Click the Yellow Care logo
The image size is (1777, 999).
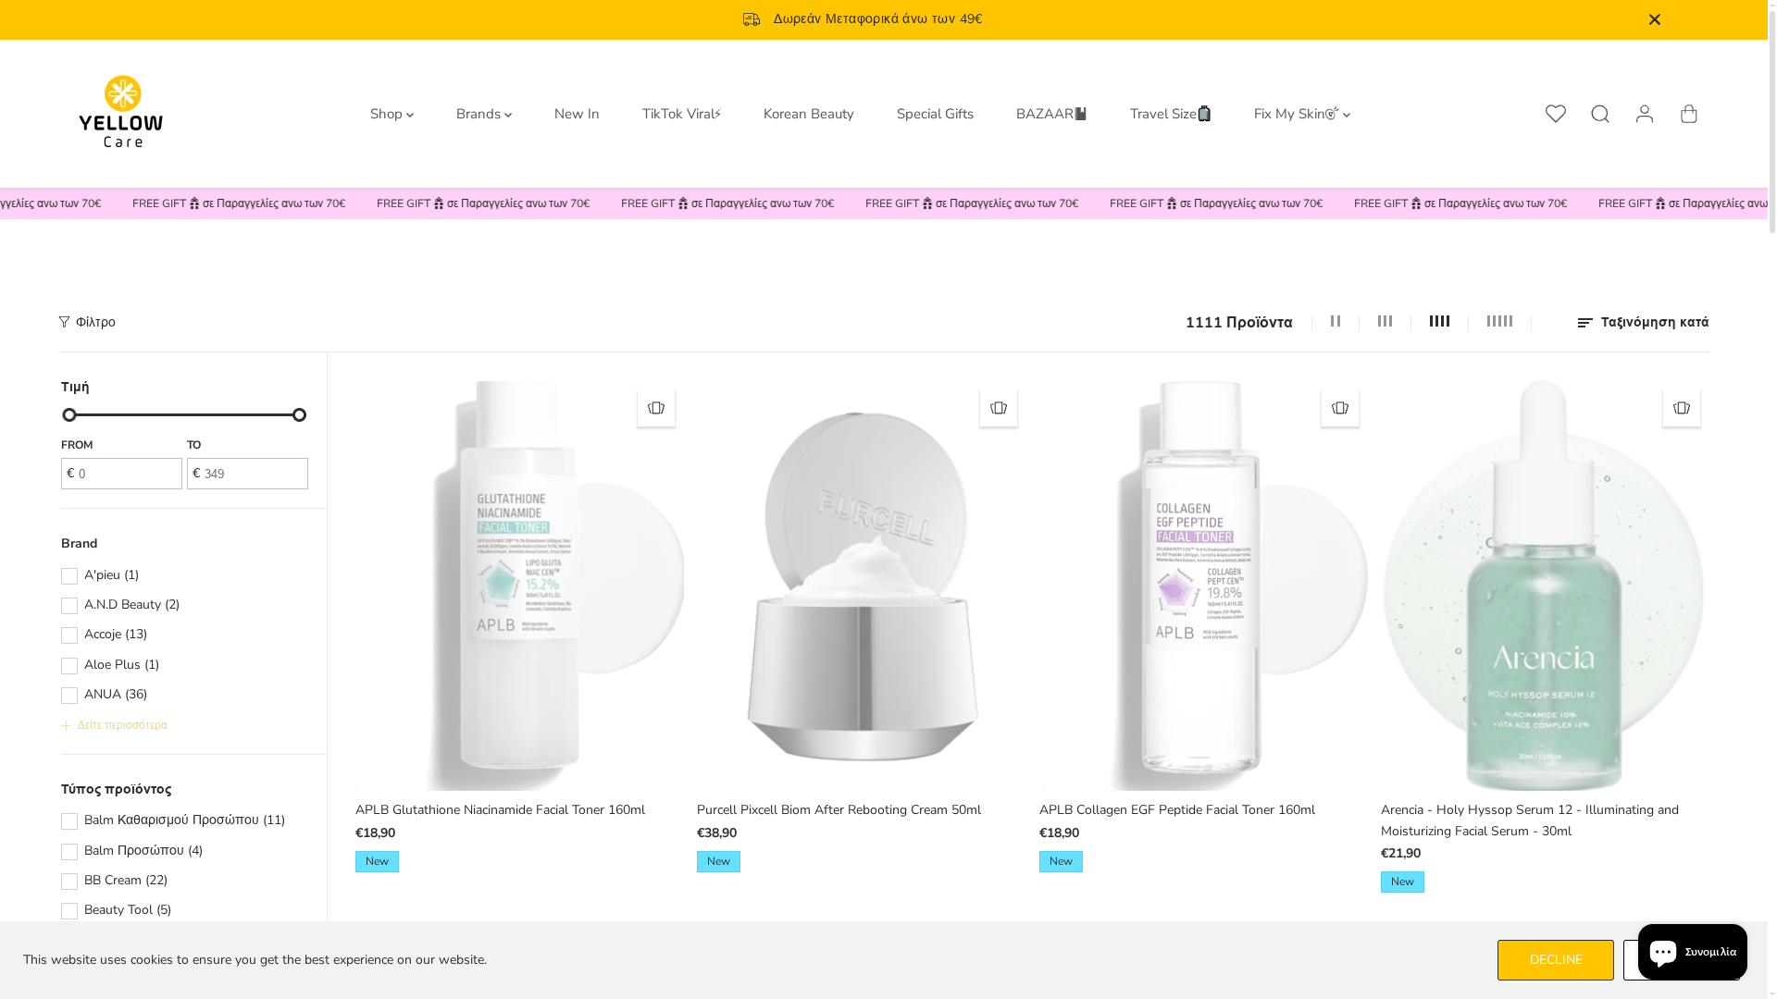pyautogui.click(x=121, y=112)
